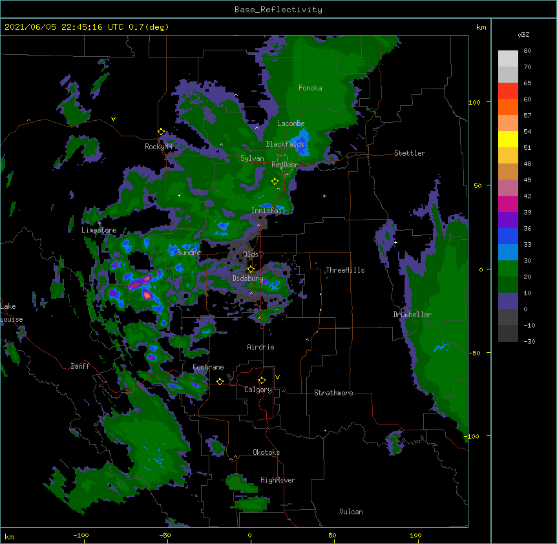Click the Stettler city label

click(409, 153)
